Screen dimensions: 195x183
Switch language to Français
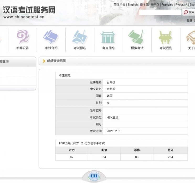pos(167,5)
